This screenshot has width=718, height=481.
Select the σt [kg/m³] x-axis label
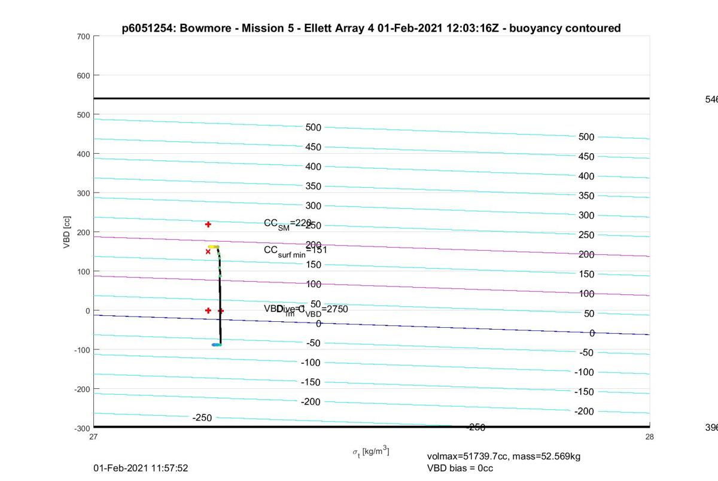(x=371, y=451)
